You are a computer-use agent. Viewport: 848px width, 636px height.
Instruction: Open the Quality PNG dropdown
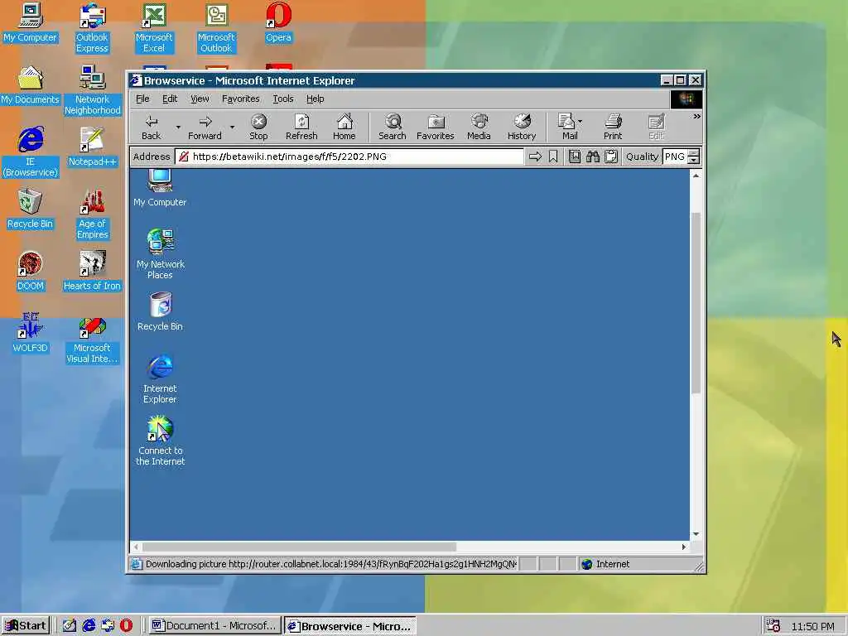pos(693,157)
